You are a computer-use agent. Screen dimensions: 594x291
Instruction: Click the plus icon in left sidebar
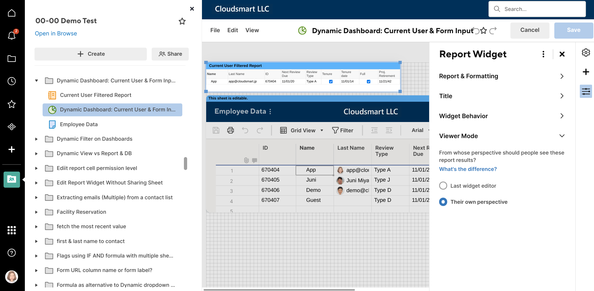pyautogui.click(x=12, y=149)
